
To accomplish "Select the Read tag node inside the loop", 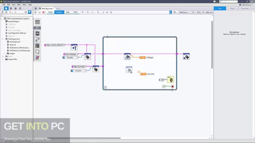I will coord(127,56).
